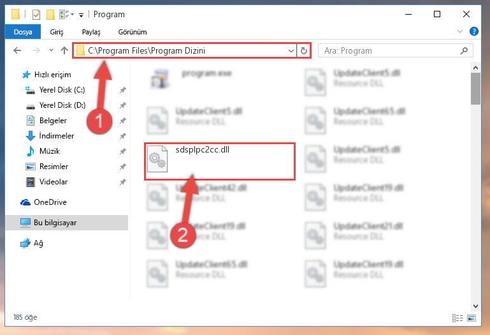Refresh the current folder view
Image resolution: width=490 pixels, height=335 pixels.
[304, 50]
